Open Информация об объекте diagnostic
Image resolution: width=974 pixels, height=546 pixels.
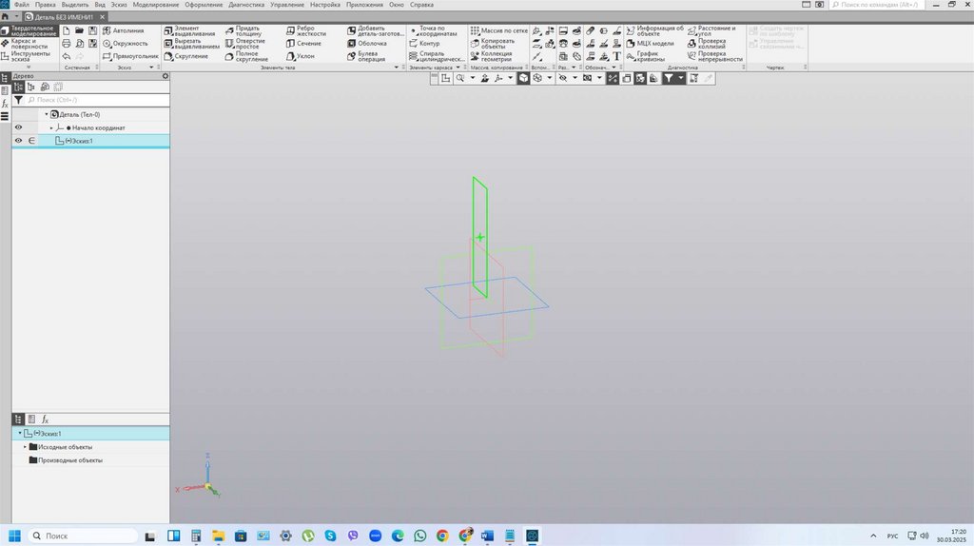coord(654,30)
